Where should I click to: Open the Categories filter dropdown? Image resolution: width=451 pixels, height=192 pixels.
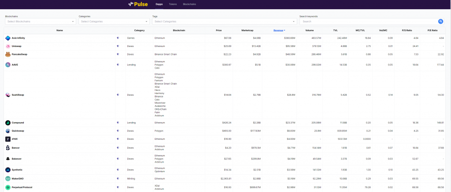pyautogui.click(x=114, y=22)
